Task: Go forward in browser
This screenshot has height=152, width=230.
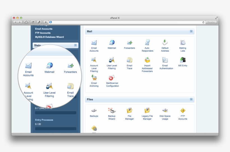Action: coord(20,22)
